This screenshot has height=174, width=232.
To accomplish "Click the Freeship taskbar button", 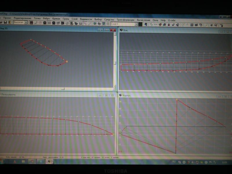I will [50, 161].
